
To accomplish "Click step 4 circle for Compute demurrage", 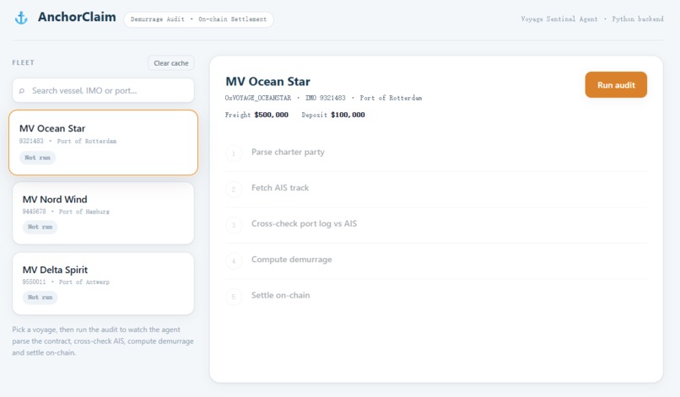I will pos(234,261).
